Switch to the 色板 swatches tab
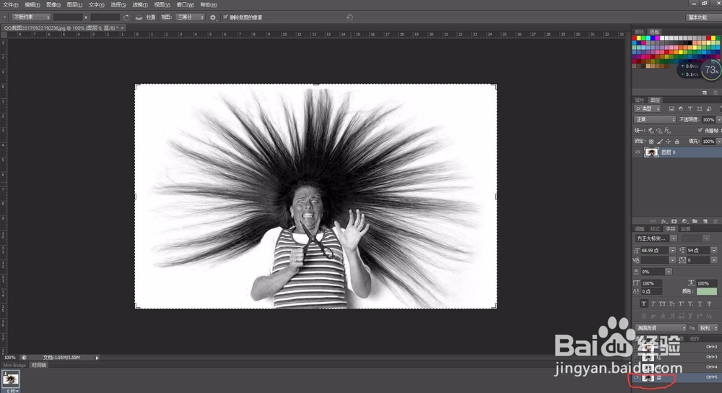 coord(654,32)
